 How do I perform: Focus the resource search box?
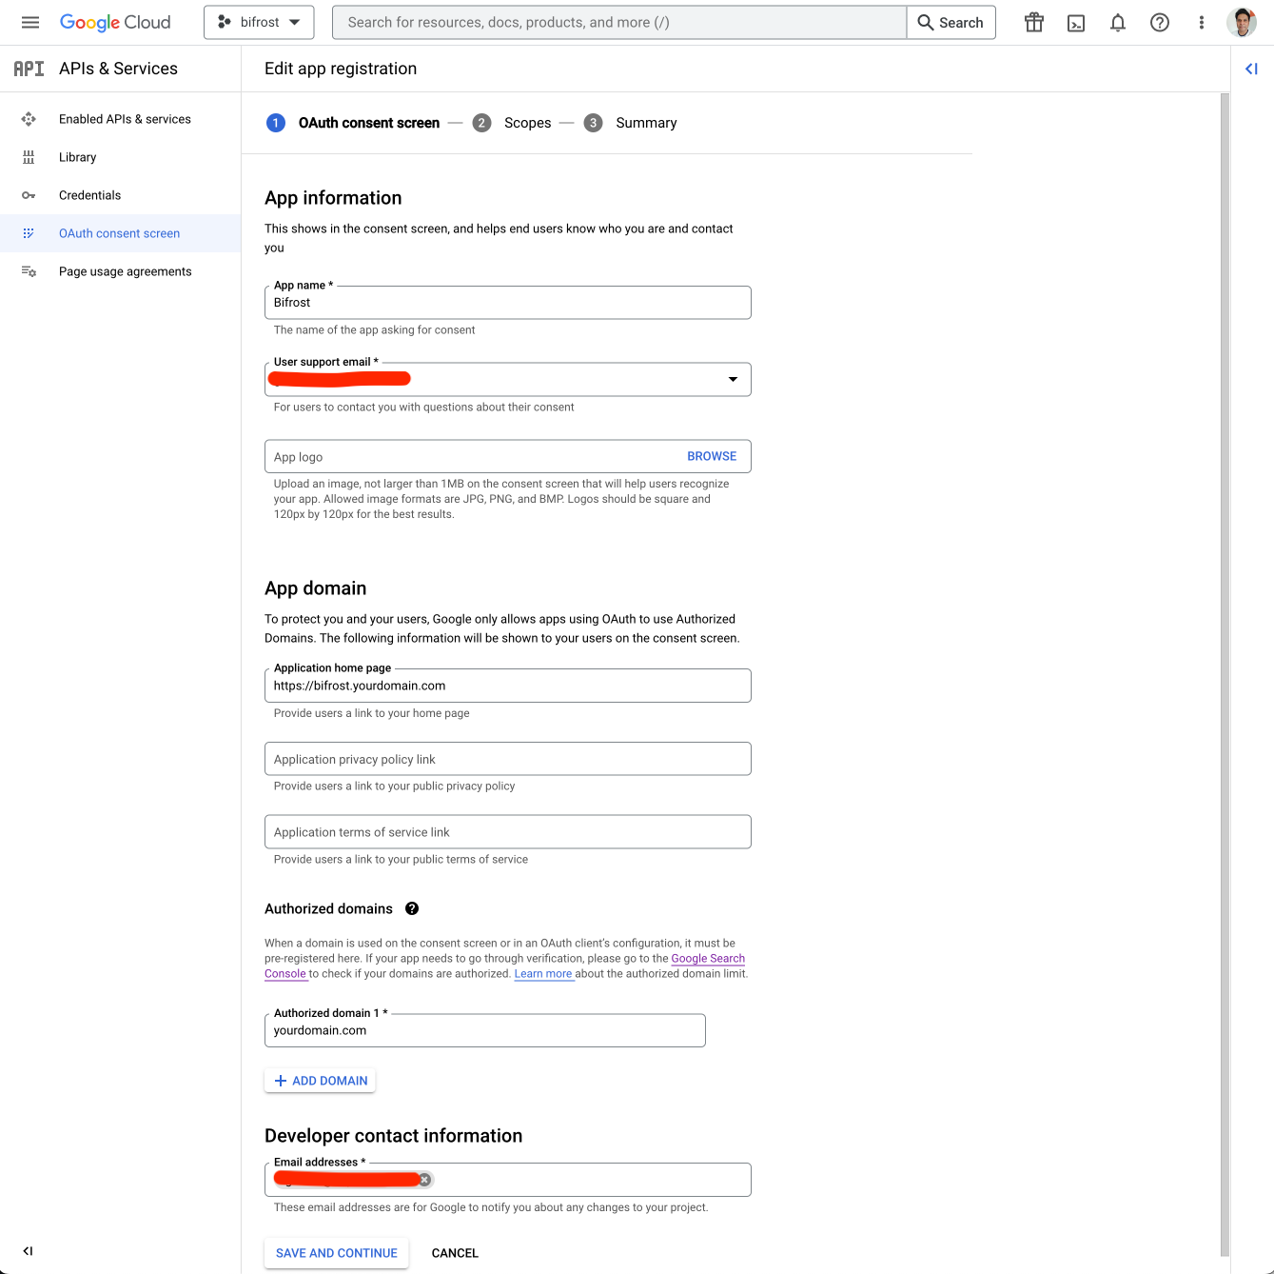click(618, 22)
